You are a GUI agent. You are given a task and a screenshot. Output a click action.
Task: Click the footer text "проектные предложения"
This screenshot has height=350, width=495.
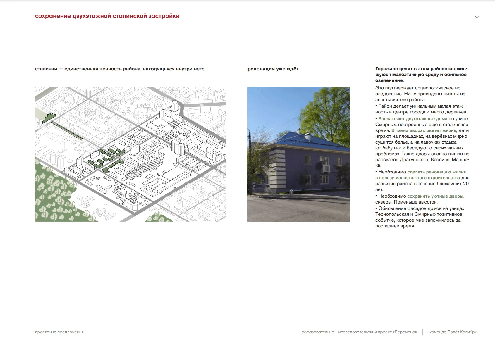pos(59,332)
